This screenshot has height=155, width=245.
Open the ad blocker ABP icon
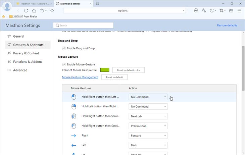pyautogui.click(x=196, y=10)
